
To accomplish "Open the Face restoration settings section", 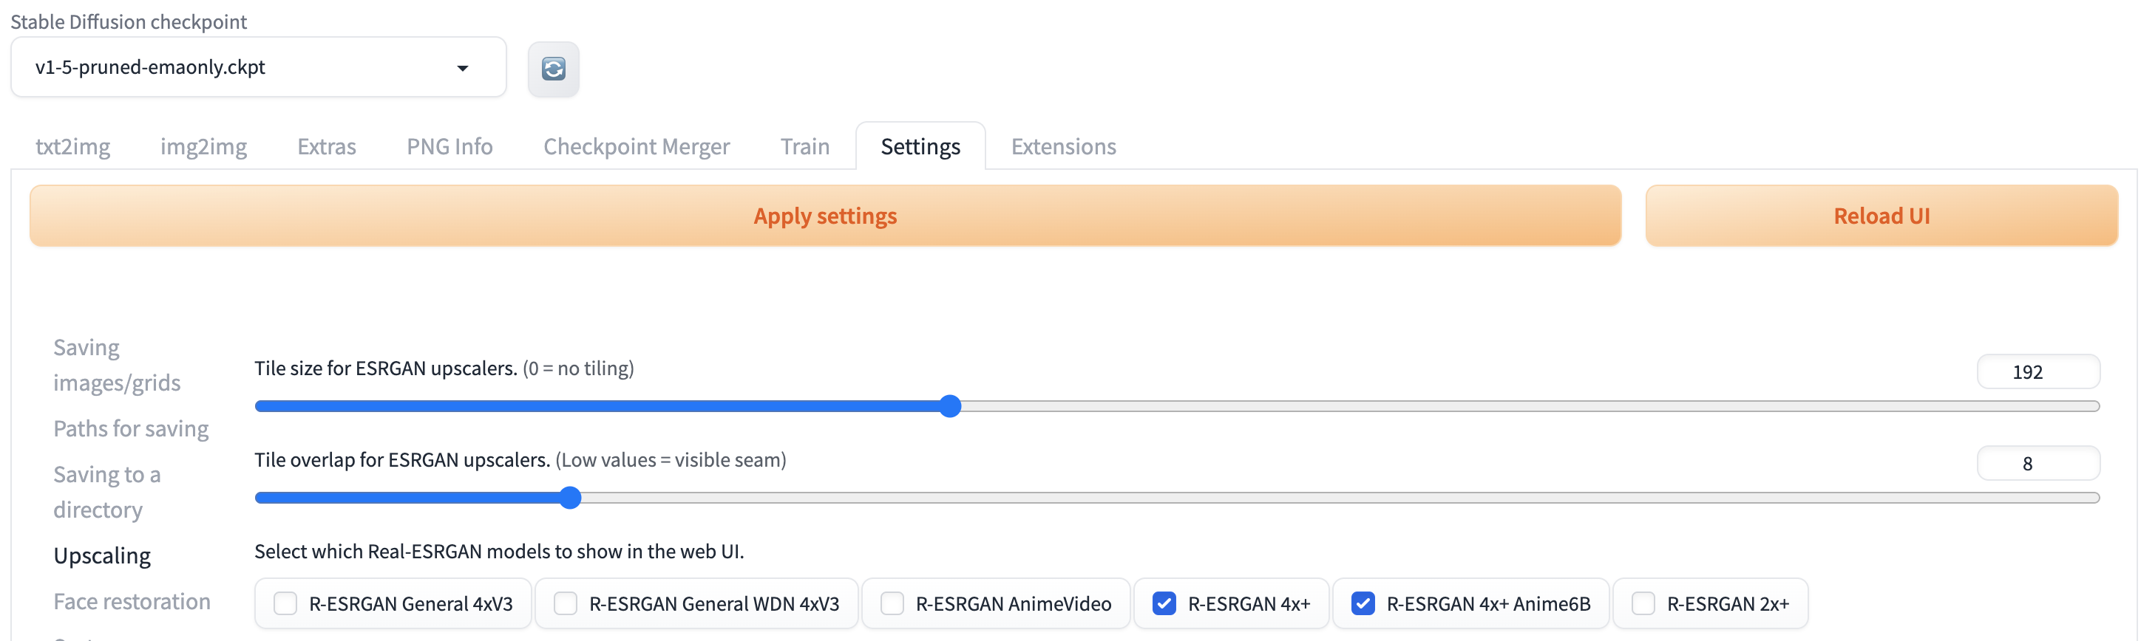I will tap(132, 601).
